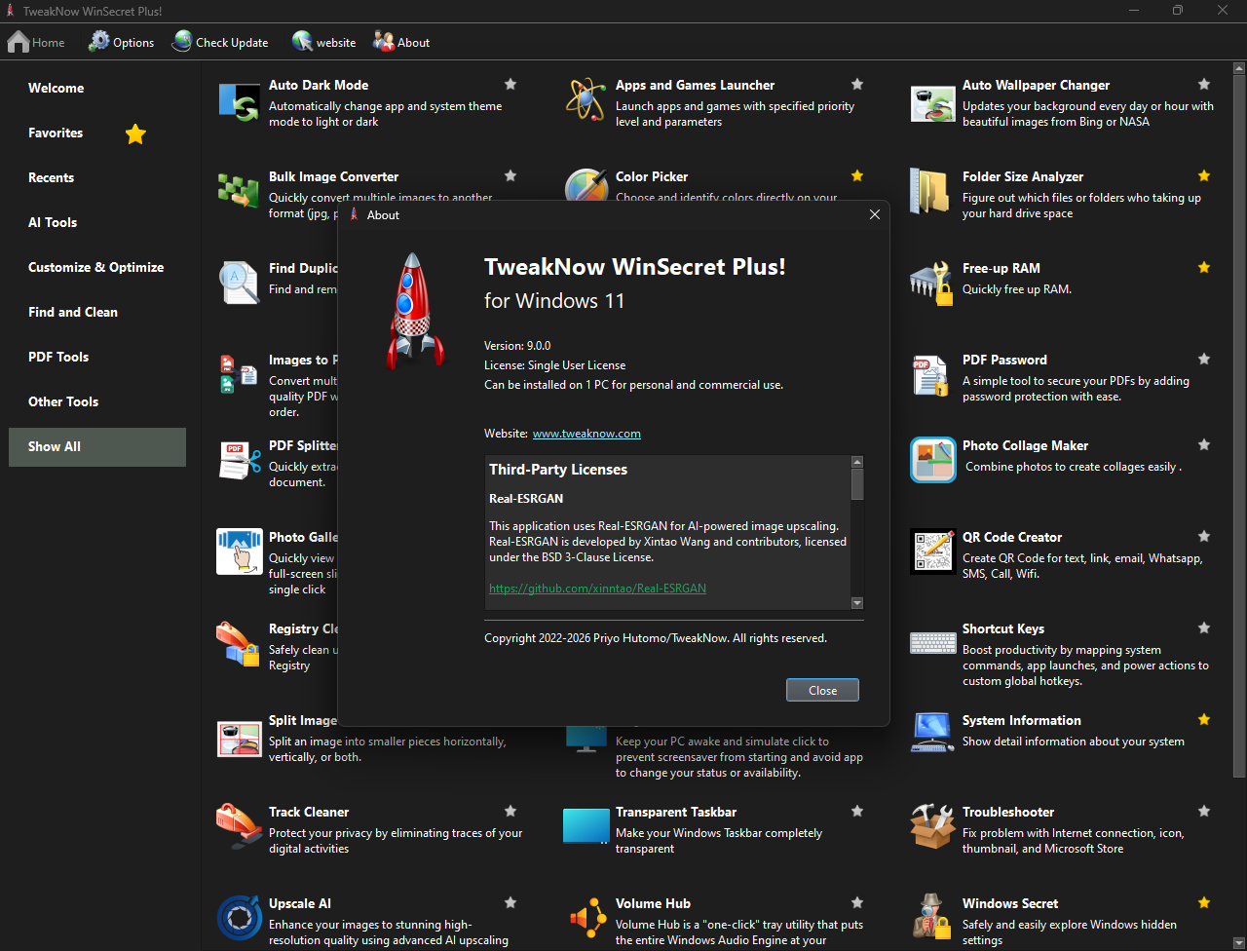Go to Home in the toolbar
Screen dimensions: 1247x951
point(36,42)
